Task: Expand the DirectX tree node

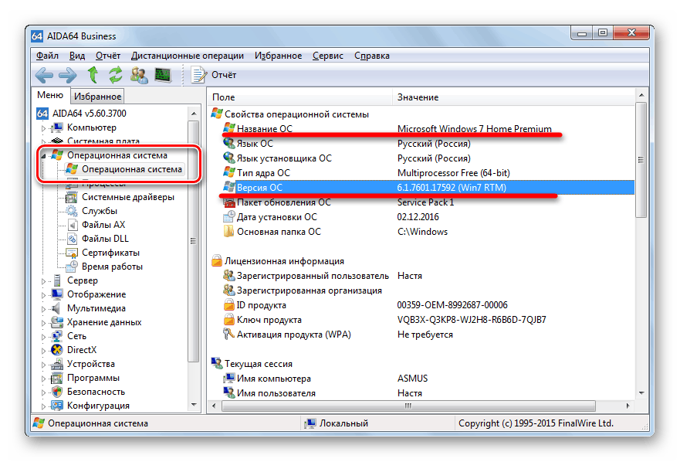Action: (x=43, y=351)
